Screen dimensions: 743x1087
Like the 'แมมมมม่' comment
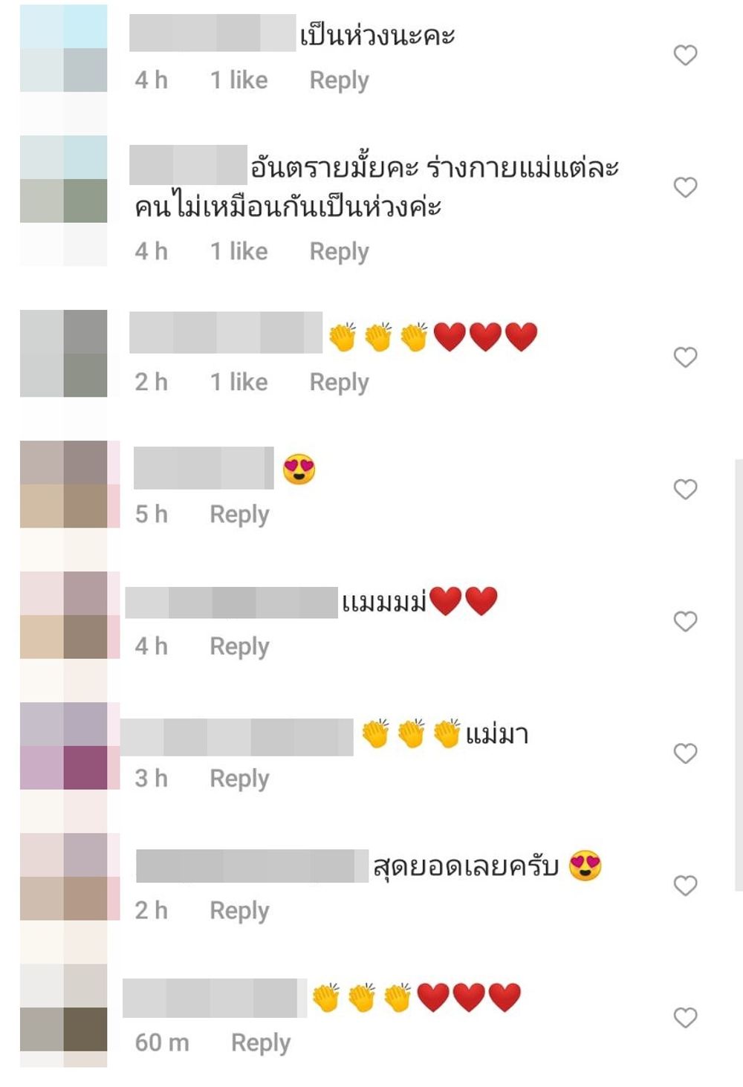tap(685, 621)
